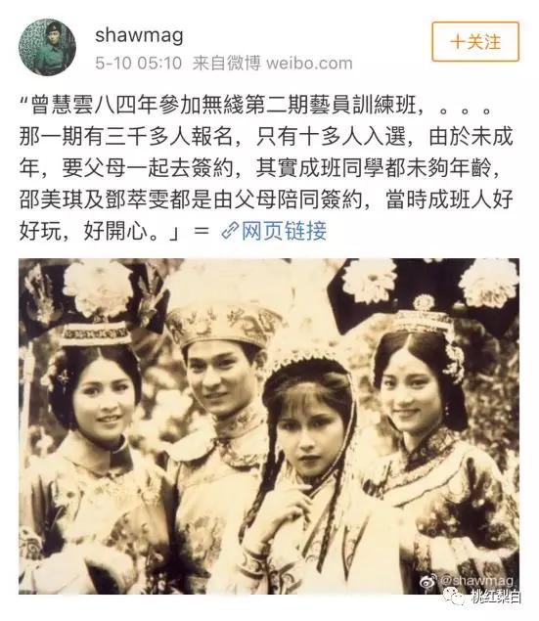Click the weibo.com source text
This screenshot has height=621, width=539.
(x=309, y=64)
